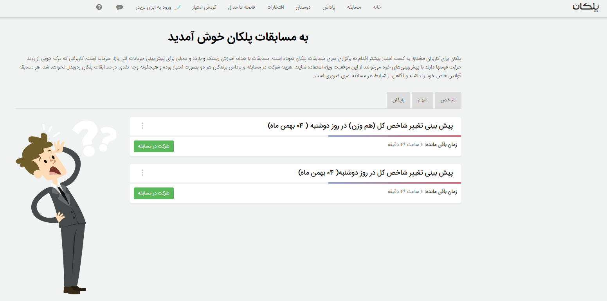Open the فاصله تا مدال menu item
Image resolution: width=607 pixels, height=301 pixels.
click(x=241, y=7)
